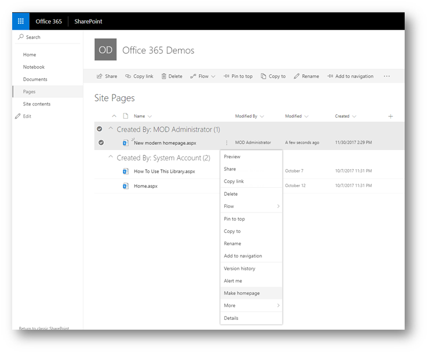Click the file type column header icon
This screenshot has height=354, width=429.
[x=126, y=116]
